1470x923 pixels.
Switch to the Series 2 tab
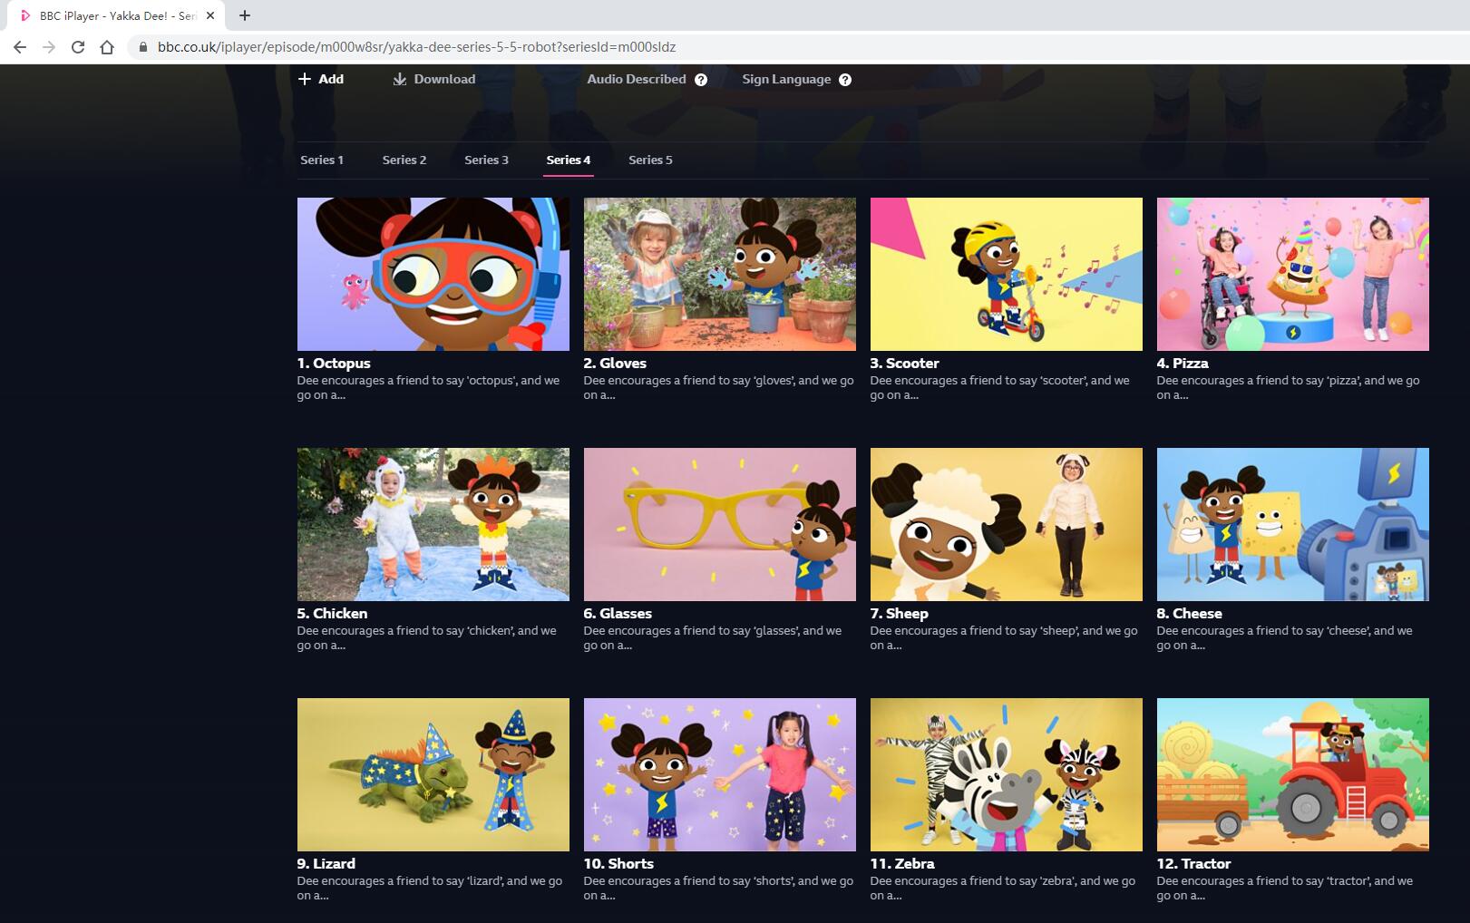coord(404,160)
